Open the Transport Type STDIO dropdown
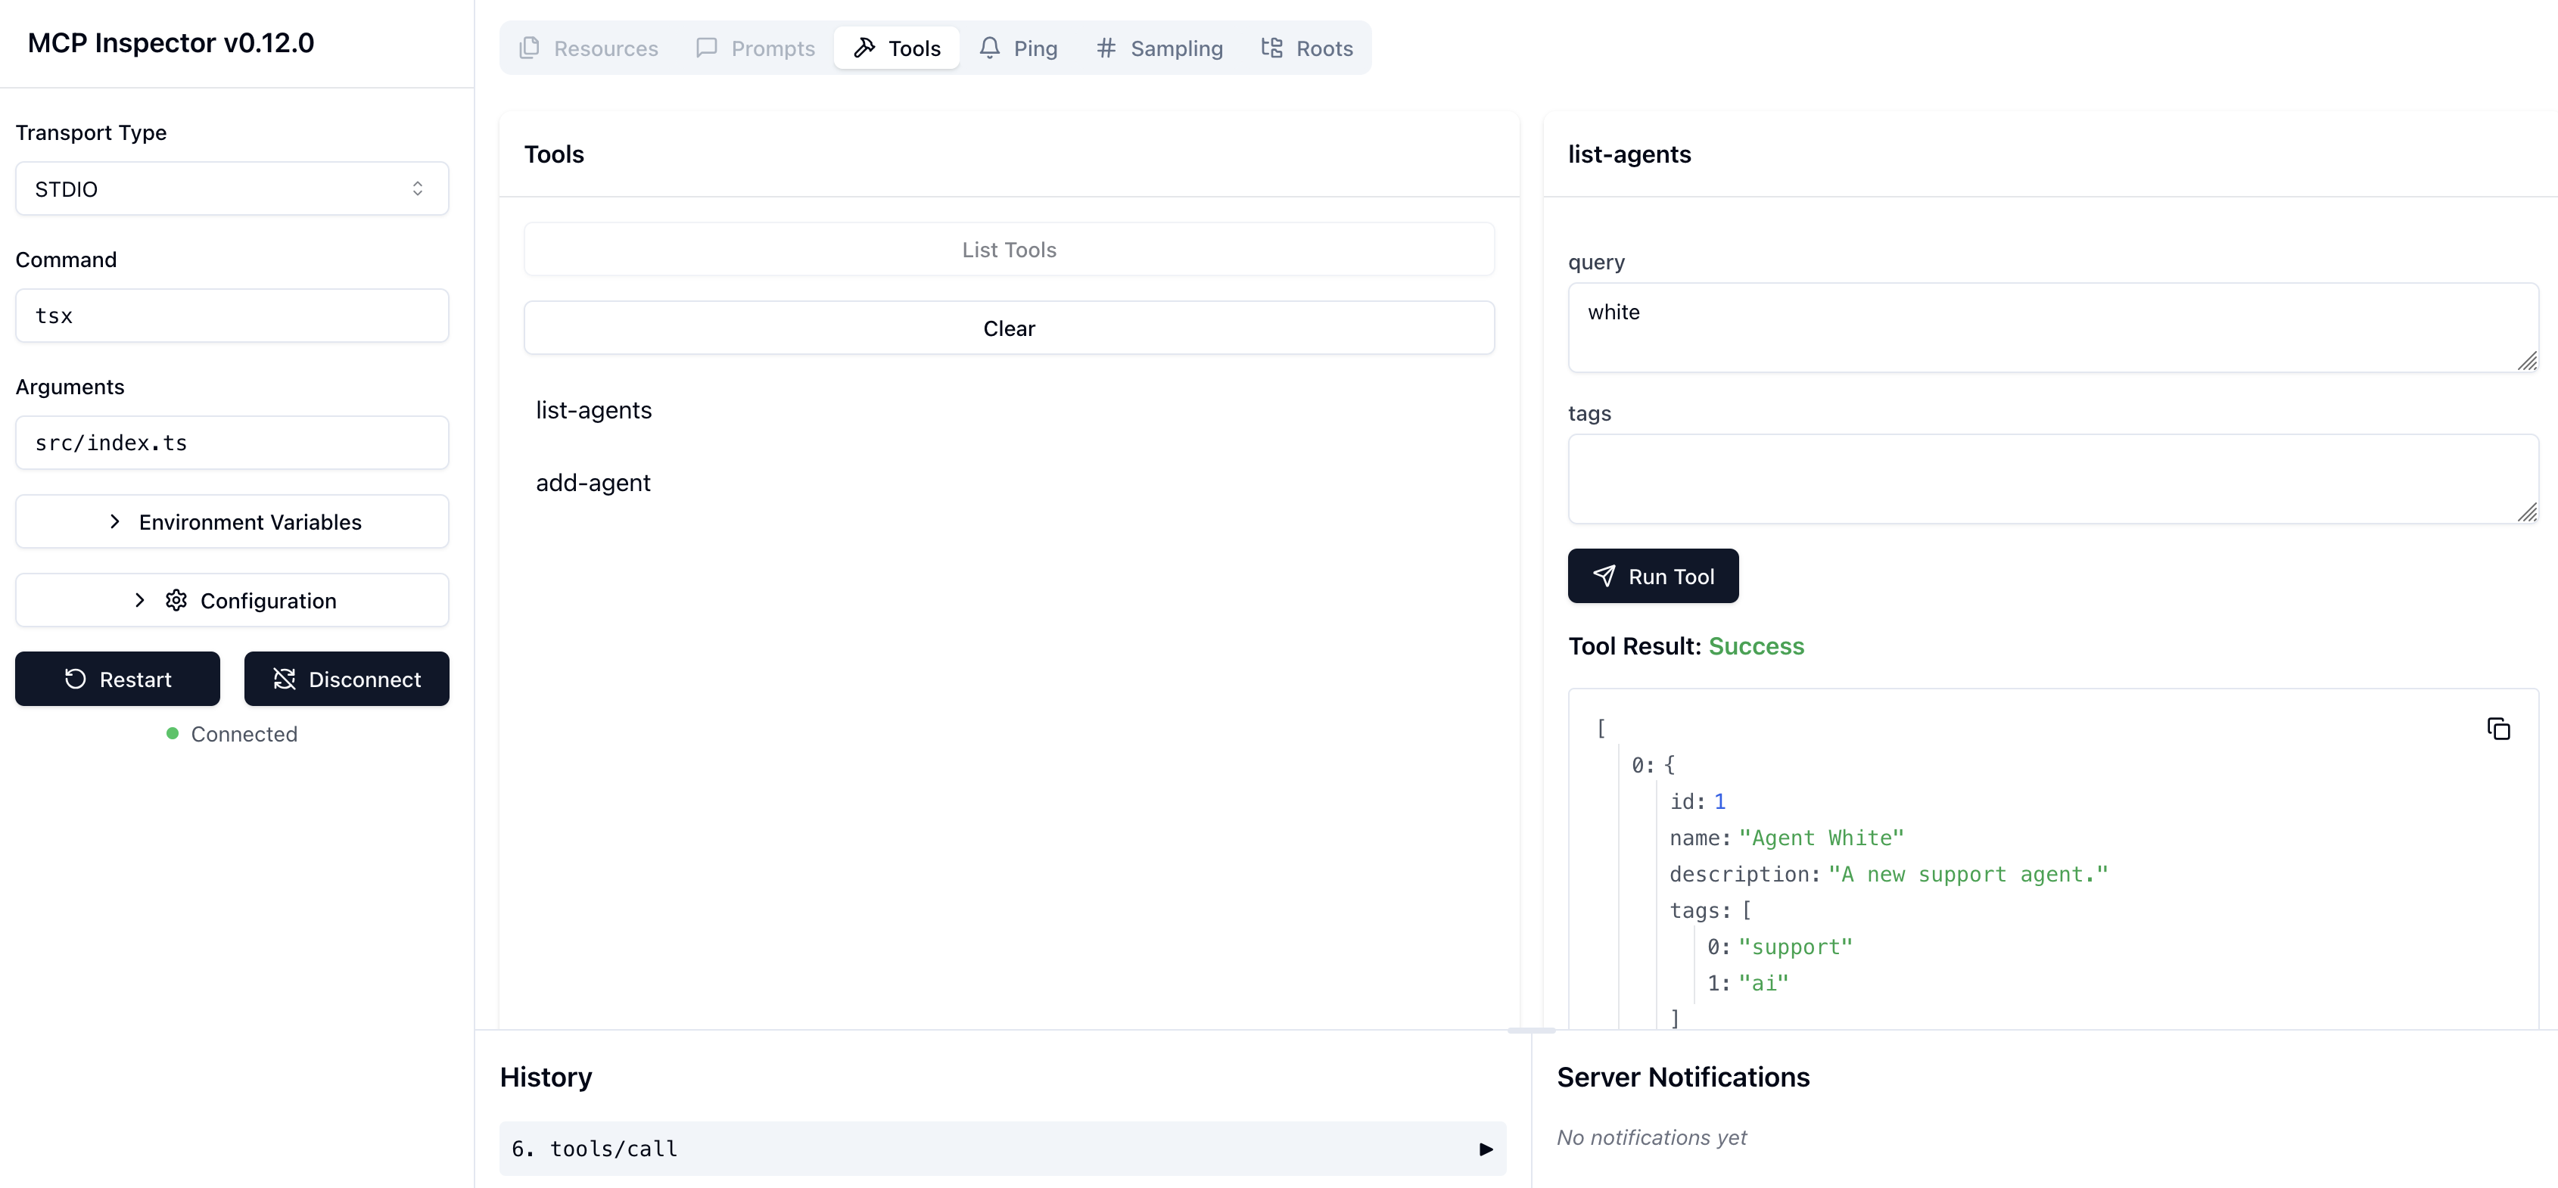The height and width of the screenshot is (1188, 2558). click(x=232, y=188)
